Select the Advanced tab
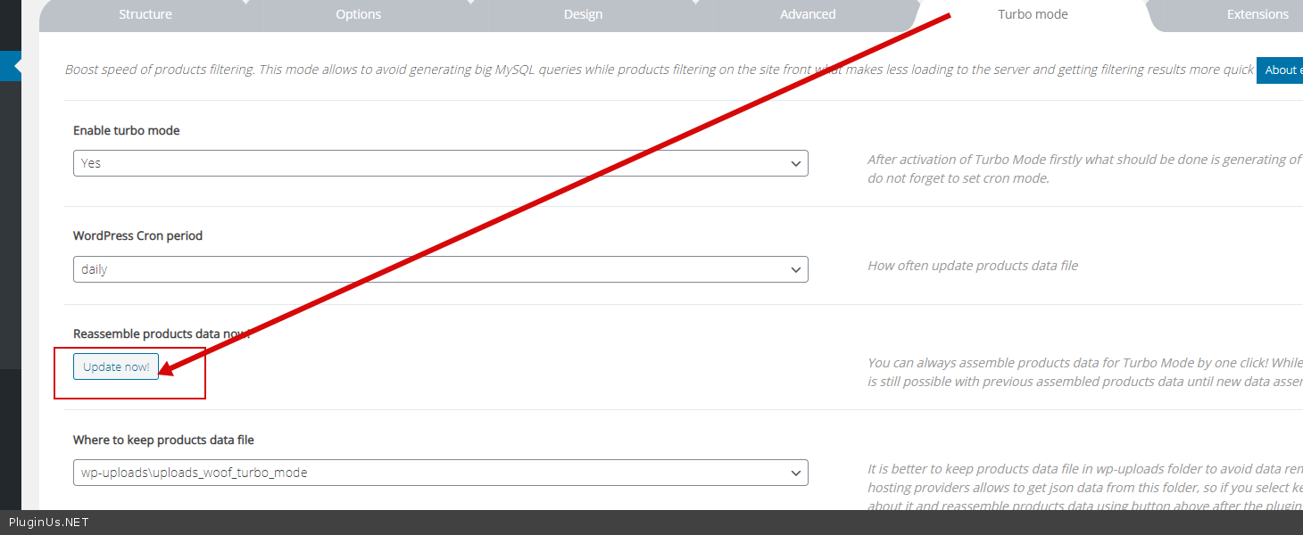 coord(808,14)
